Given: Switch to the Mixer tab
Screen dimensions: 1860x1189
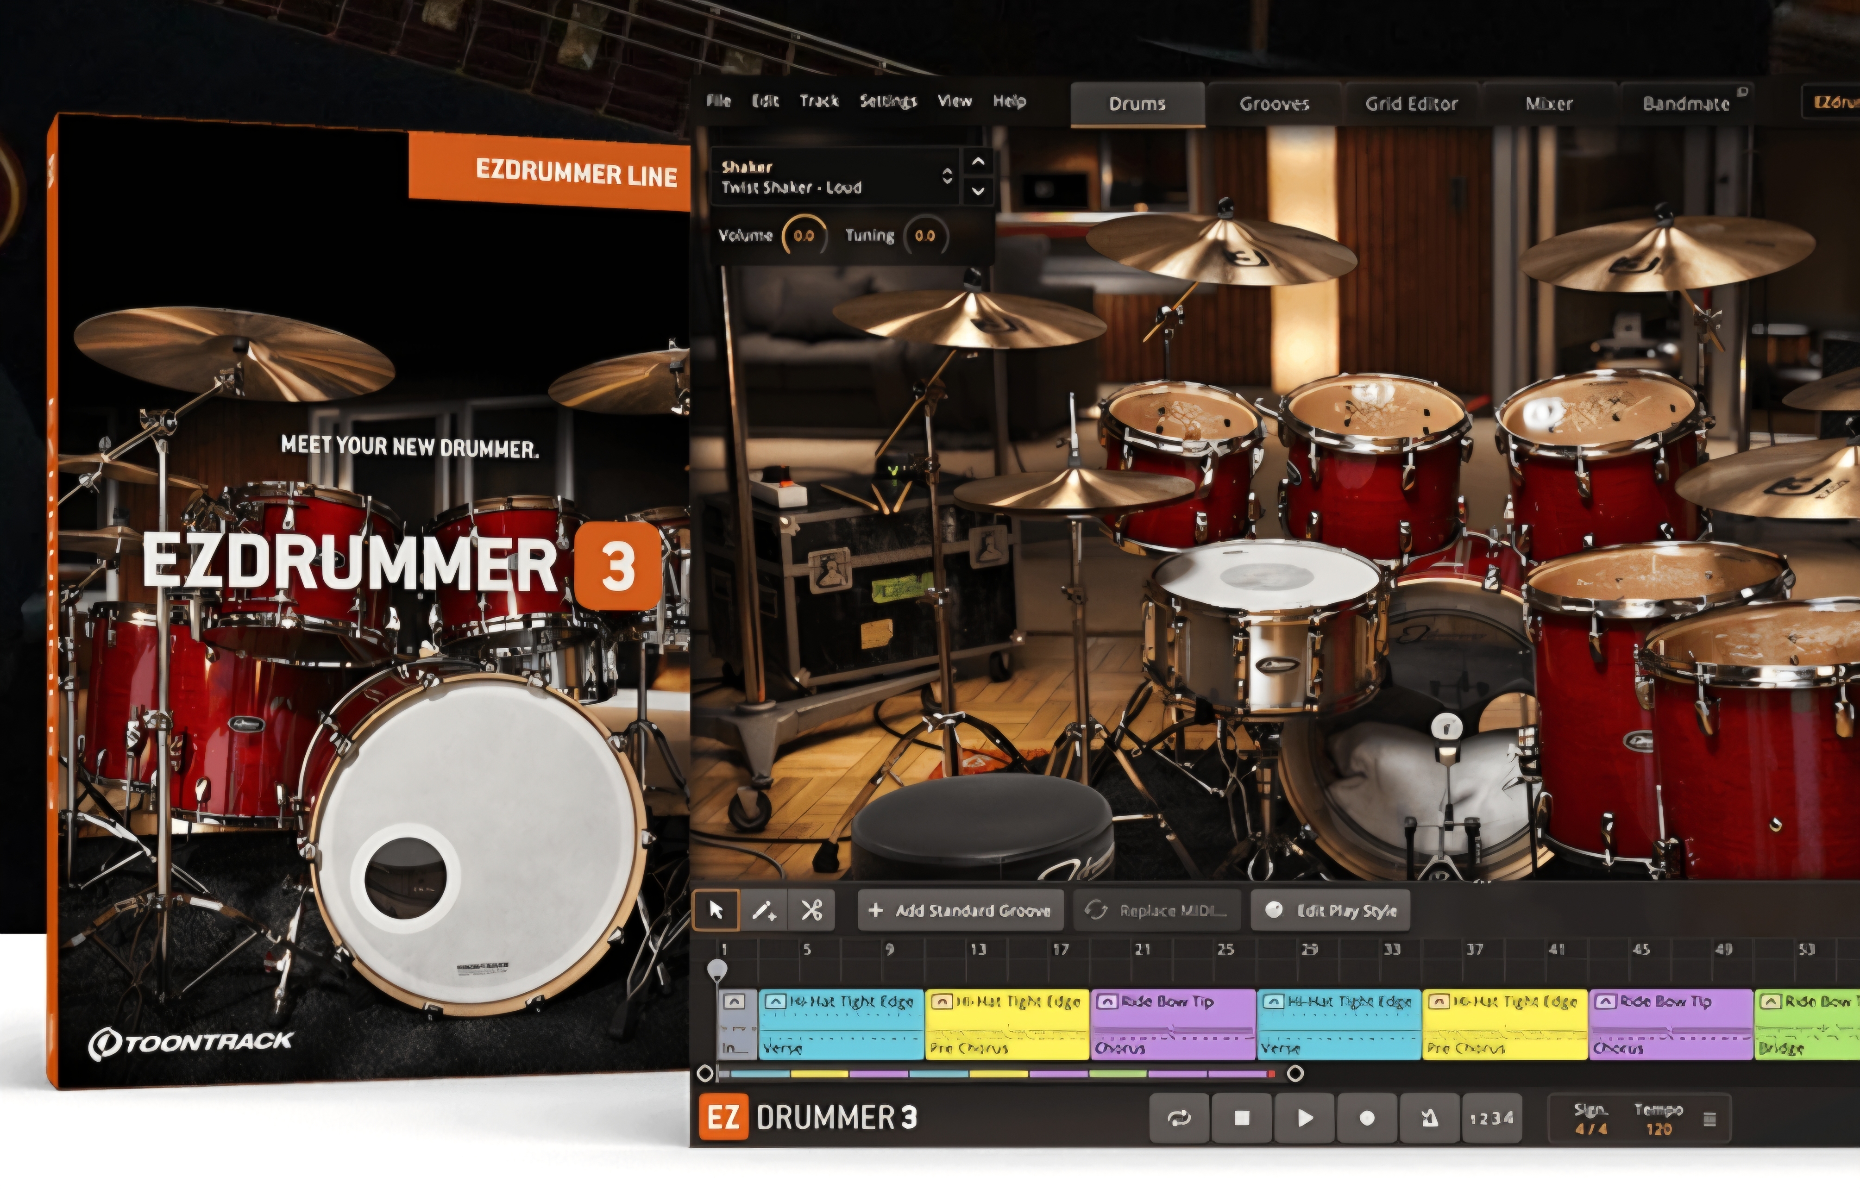Looking at the screenshot, I should pos(1549,103).
